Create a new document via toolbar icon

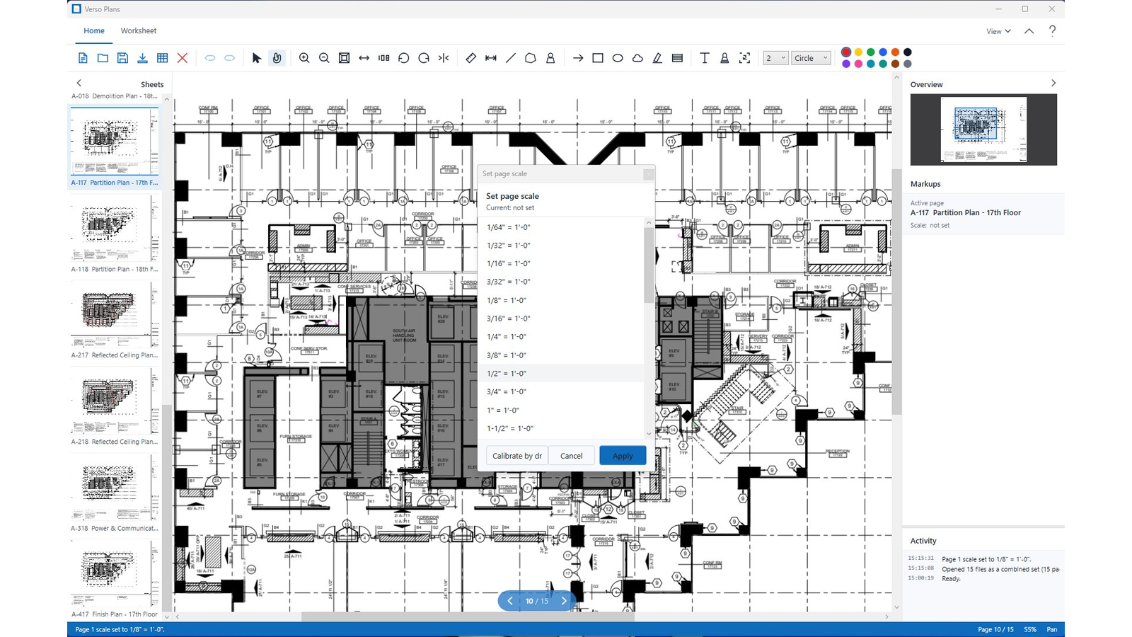coord(83,58)
